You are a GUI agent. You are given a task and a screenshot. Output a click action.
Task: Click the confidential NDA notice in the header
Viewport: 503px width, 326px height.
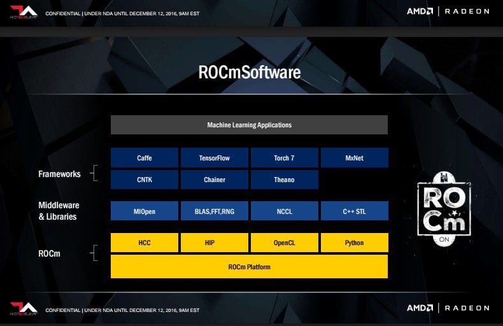[122, 13]
